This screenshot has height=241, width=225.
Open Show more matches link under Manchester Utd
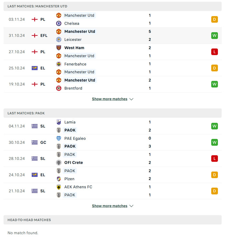(110, 99)
